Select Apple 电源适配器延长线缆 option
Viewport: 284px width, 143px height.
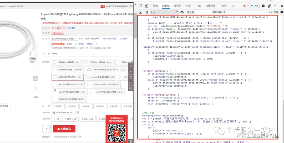(x=100, y=77)
